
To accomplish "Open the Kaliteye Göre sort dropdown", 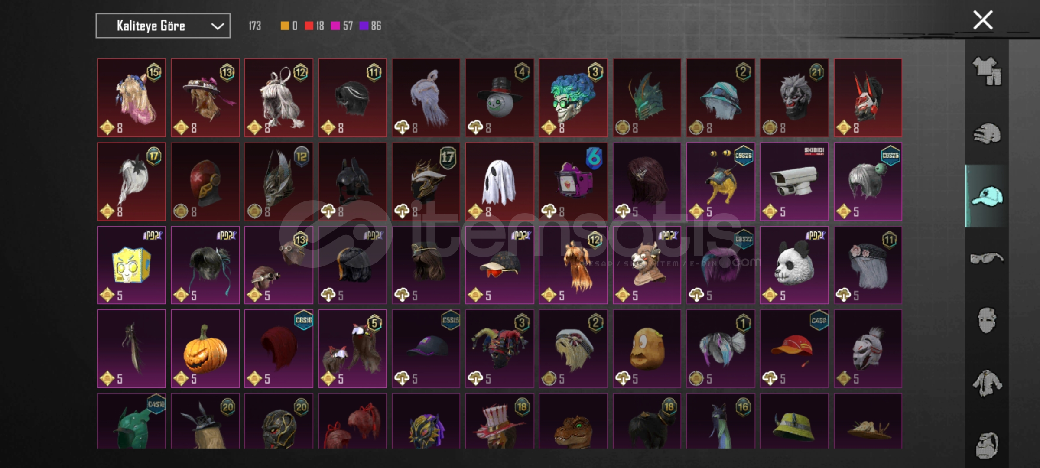I will [163, 26].
